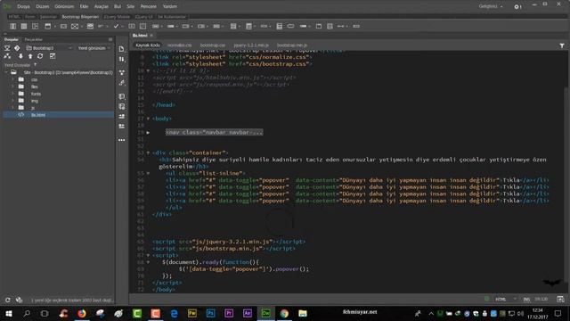Expand the img folder in the Files tree
This screenshot has width=570, height=321.
pos(12,101)
